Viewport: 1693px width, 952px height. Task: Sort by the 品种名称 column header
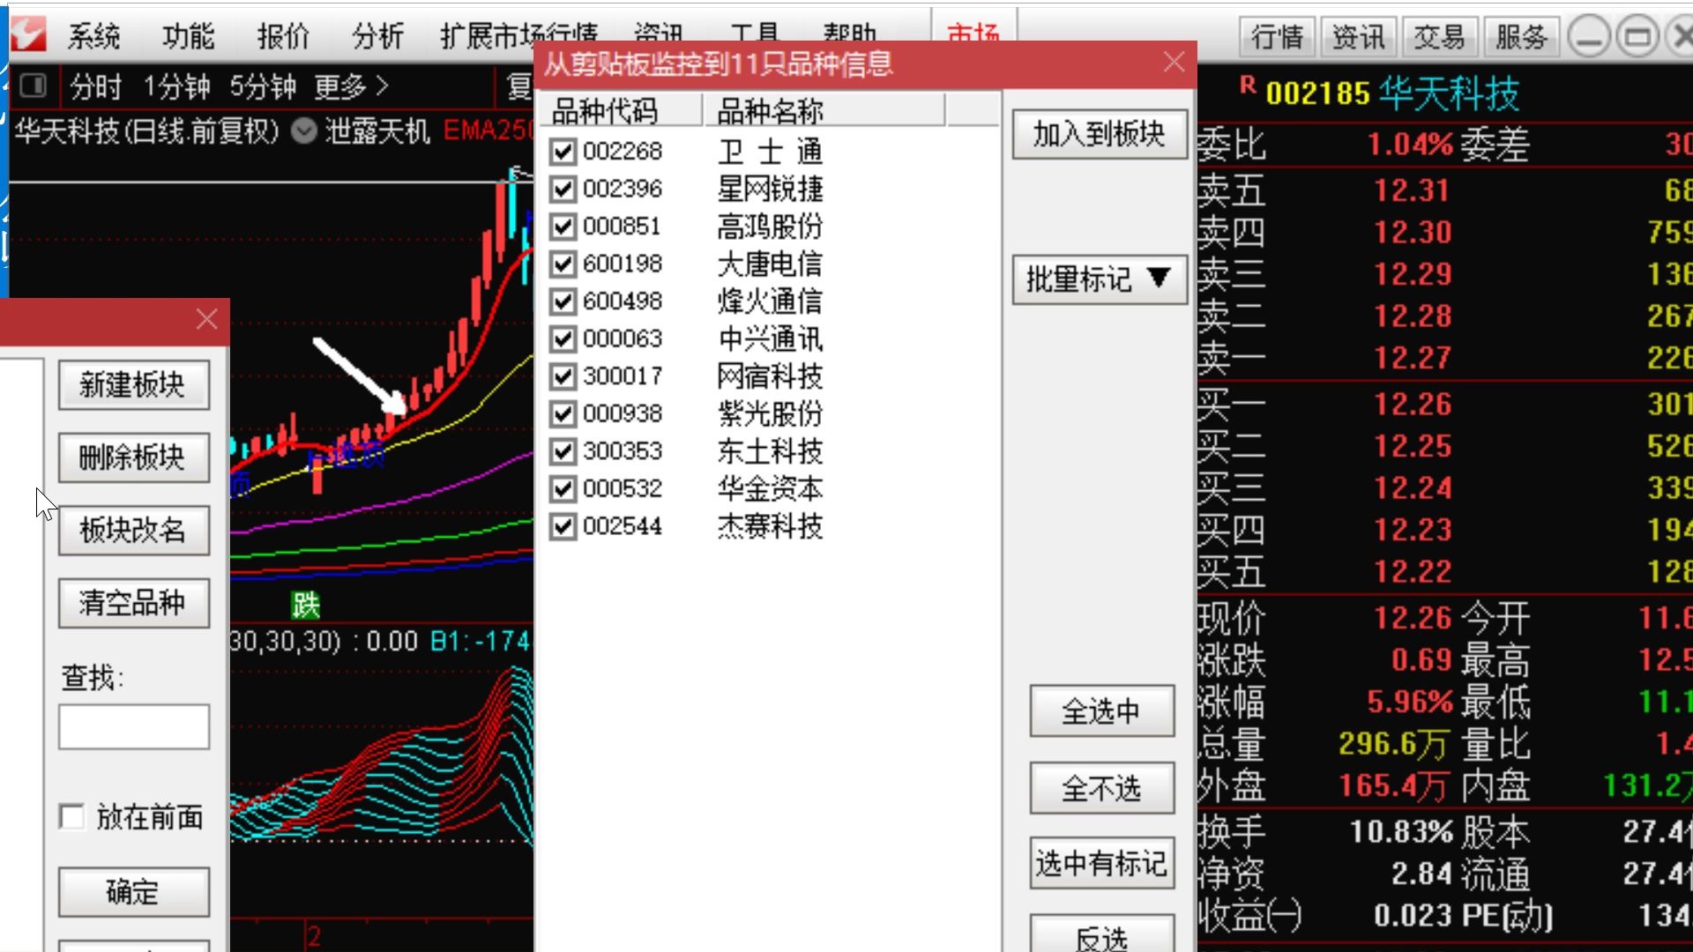click(824, 111)
